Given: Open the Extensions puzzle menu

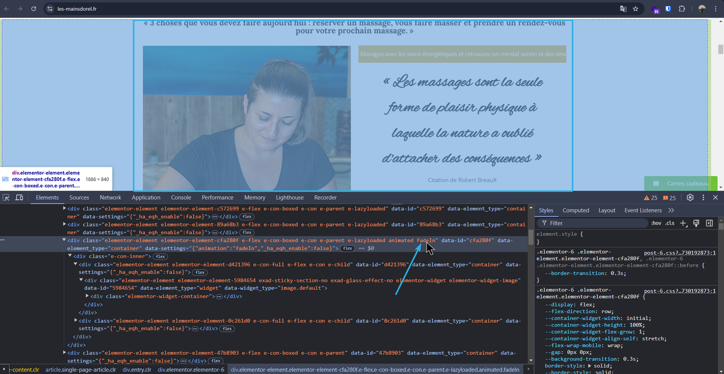Looking at the screenshot, I should (682, 9).
